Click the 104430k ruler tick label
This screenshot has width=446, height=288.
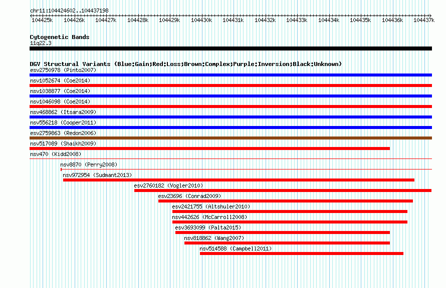[x=201, y=20]
